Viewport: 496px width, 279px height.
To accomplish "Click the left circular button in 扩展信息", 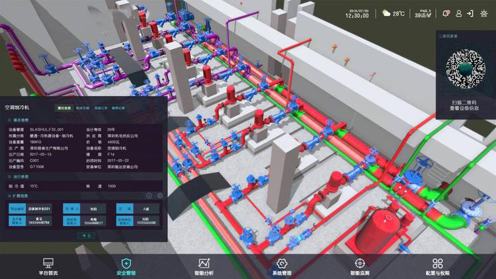I will pyautogui.click(x=149, y=196).
